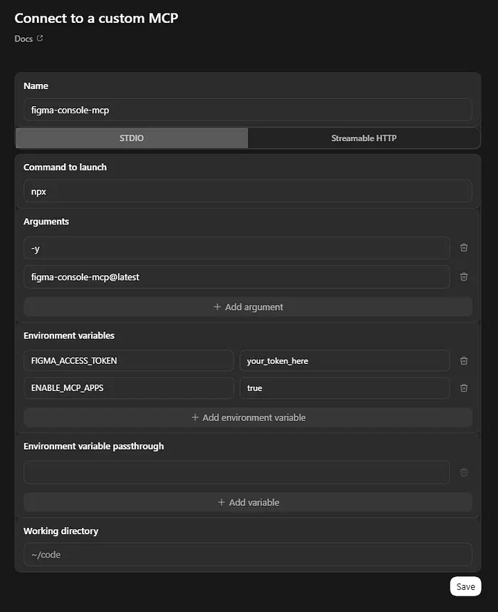
Task: Click Add environment variable button
Action: coord(248,417)
